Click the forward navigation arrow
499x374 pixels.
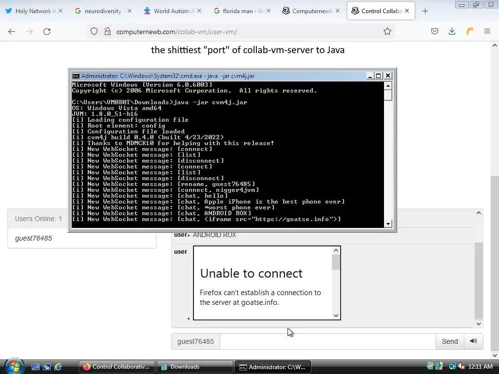29,32
